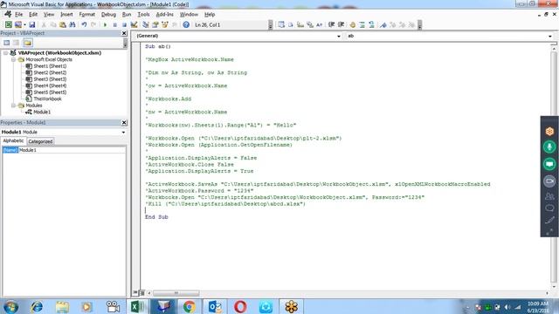This screenshot has height=314, width=559.
Task: Run the macro with the green play icon
Action: (105, 24)
